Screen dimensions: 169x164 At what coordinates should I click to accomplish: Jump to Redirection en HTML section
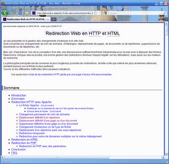[x=25, y=140]
